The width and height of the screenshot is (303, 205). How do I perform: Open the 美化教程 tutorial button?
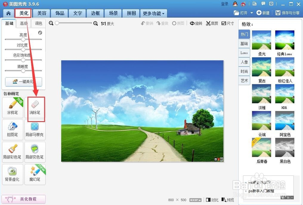pyautogui.click(x=24, y=199)
